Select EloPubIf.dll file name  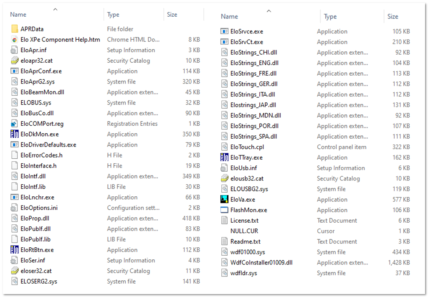tap(35, 229)
